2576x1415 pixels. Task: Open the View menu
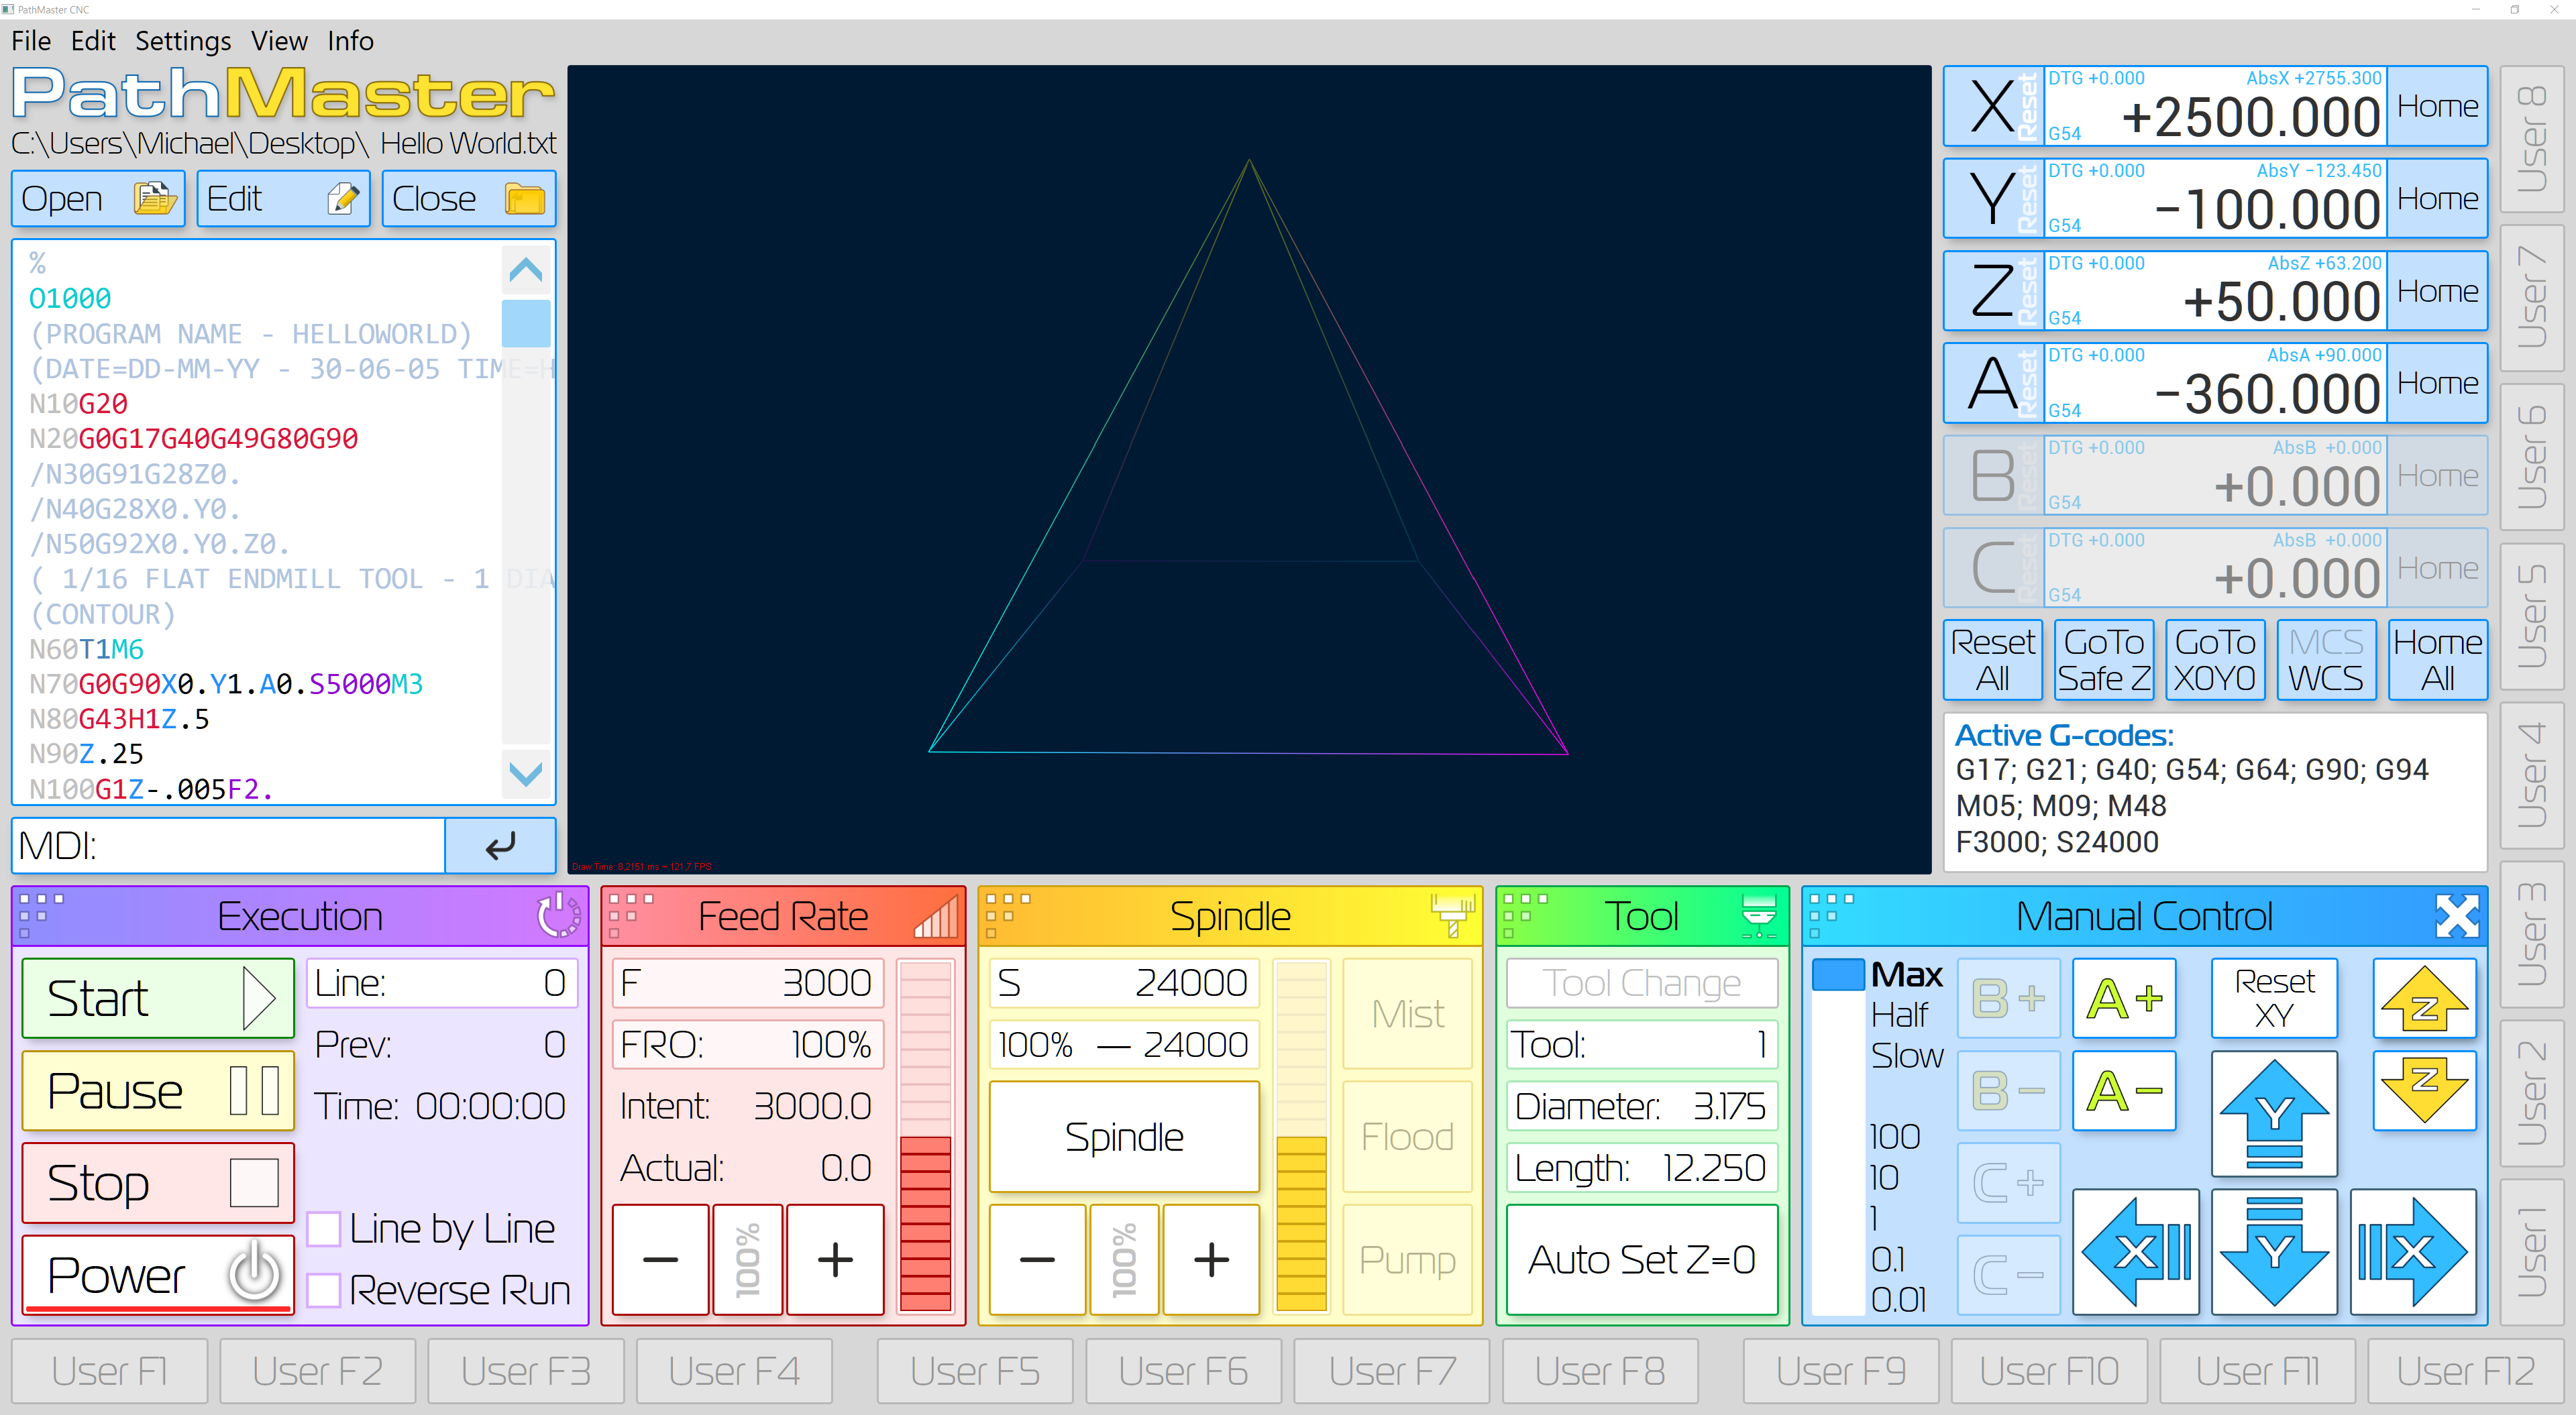tap(279, 41)
